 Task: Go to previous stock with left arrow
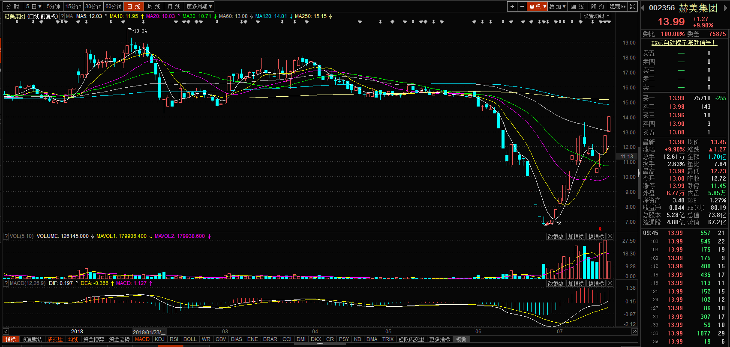643,8
